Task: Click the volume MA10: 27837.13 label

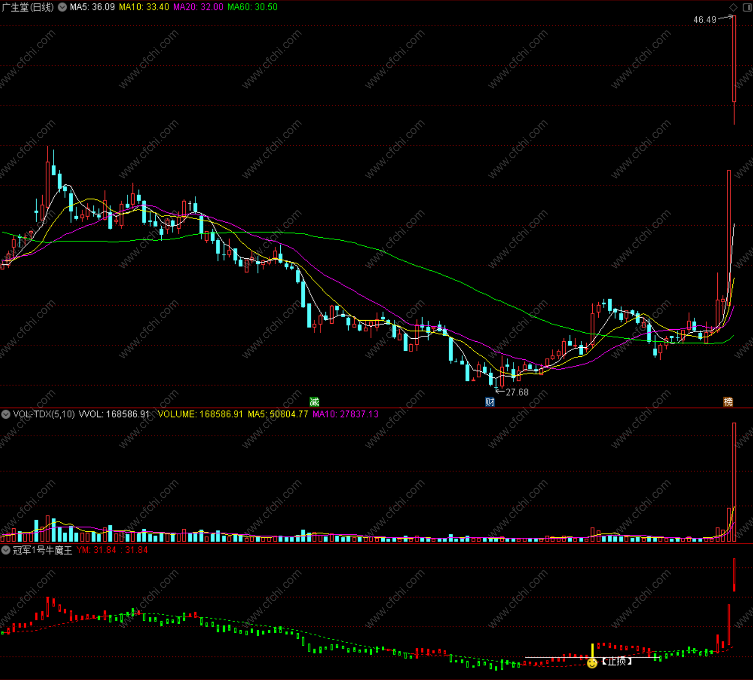Action: coord(346,414)
